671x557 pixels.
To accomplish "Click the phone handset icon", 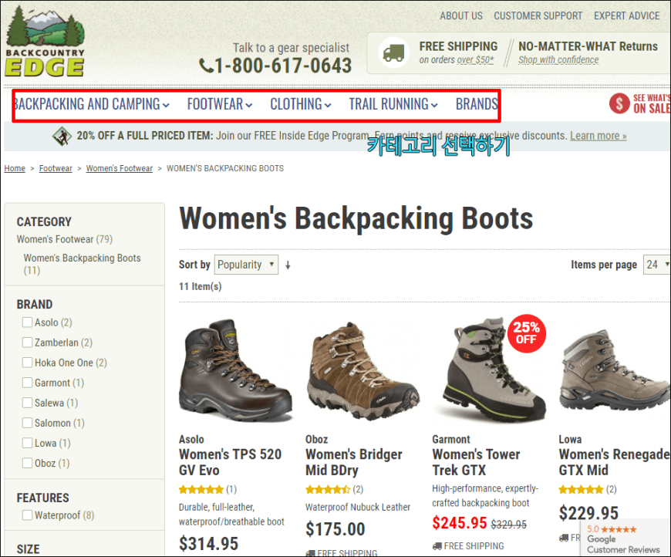I will (206, 66).
